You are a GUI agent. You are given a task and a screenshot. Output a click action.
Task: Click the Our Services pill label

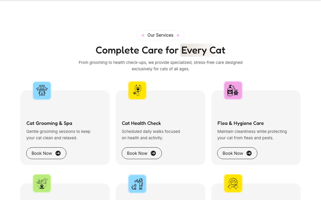160,35
